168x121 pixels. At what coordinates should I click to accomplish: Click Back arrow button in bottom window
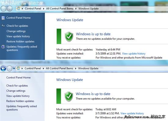pos(3,68)
